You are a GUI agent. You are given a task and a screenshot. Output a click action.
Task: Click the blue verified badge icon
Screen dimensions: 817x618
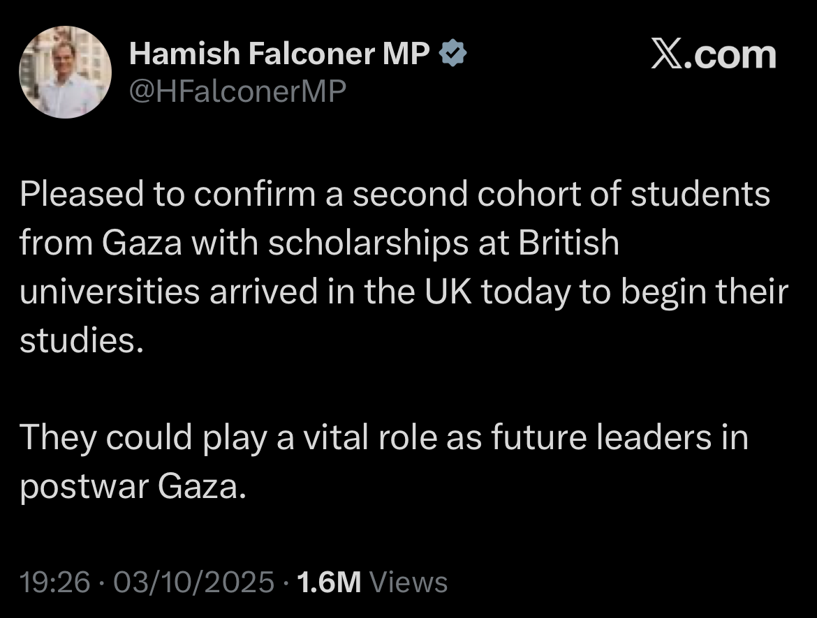(x=452, y=52)
